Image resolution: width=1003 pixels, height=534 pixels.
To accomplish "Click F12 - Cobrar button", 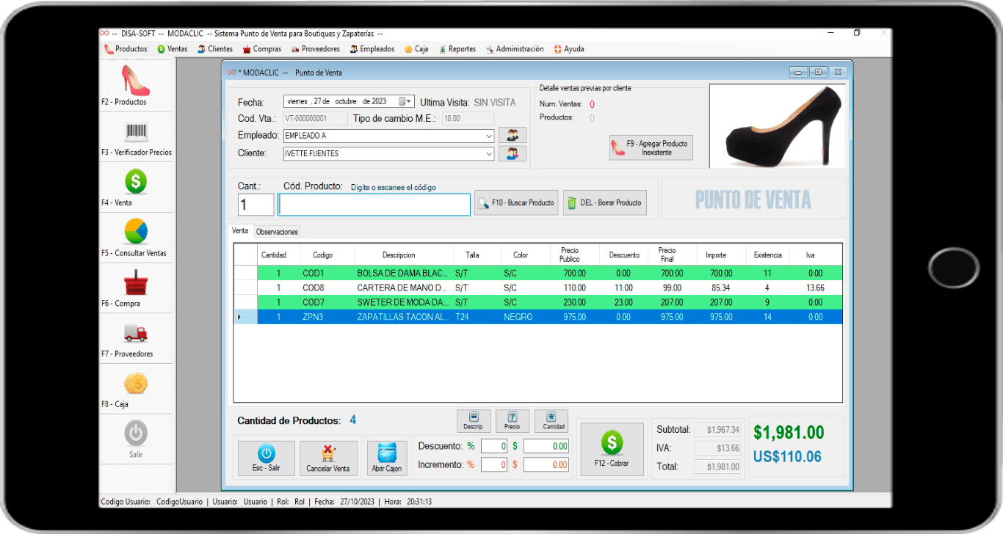I will [612, 449].
